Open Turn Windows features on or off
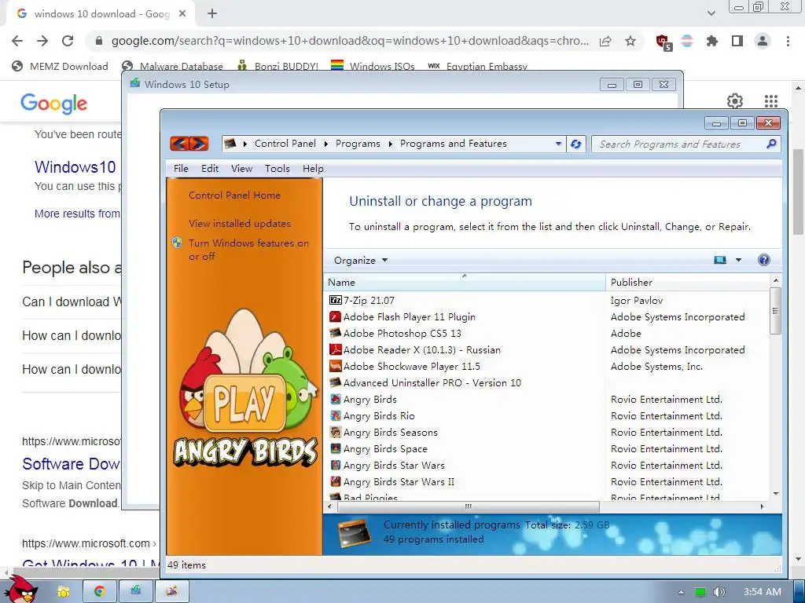805x603 pixels. [x=248, y=249]
